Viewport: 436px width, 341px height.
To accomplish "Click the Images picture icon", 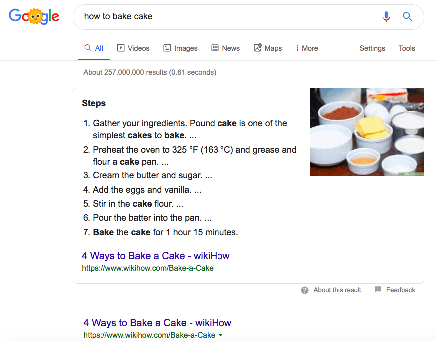I will tap(167, 48).
